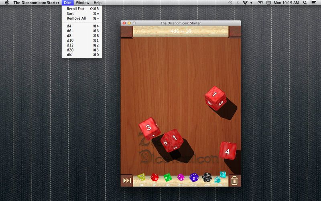The image size is (321, 201).
Task: Select d4 in the Dice menu
Action: (x=82, y=26)
